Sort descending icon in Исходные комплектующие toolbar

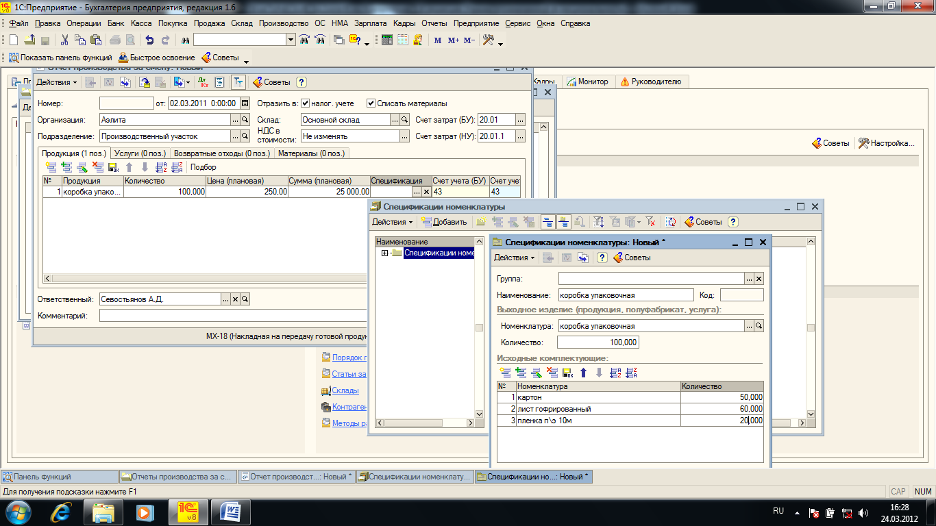click(x=632, y=373)
